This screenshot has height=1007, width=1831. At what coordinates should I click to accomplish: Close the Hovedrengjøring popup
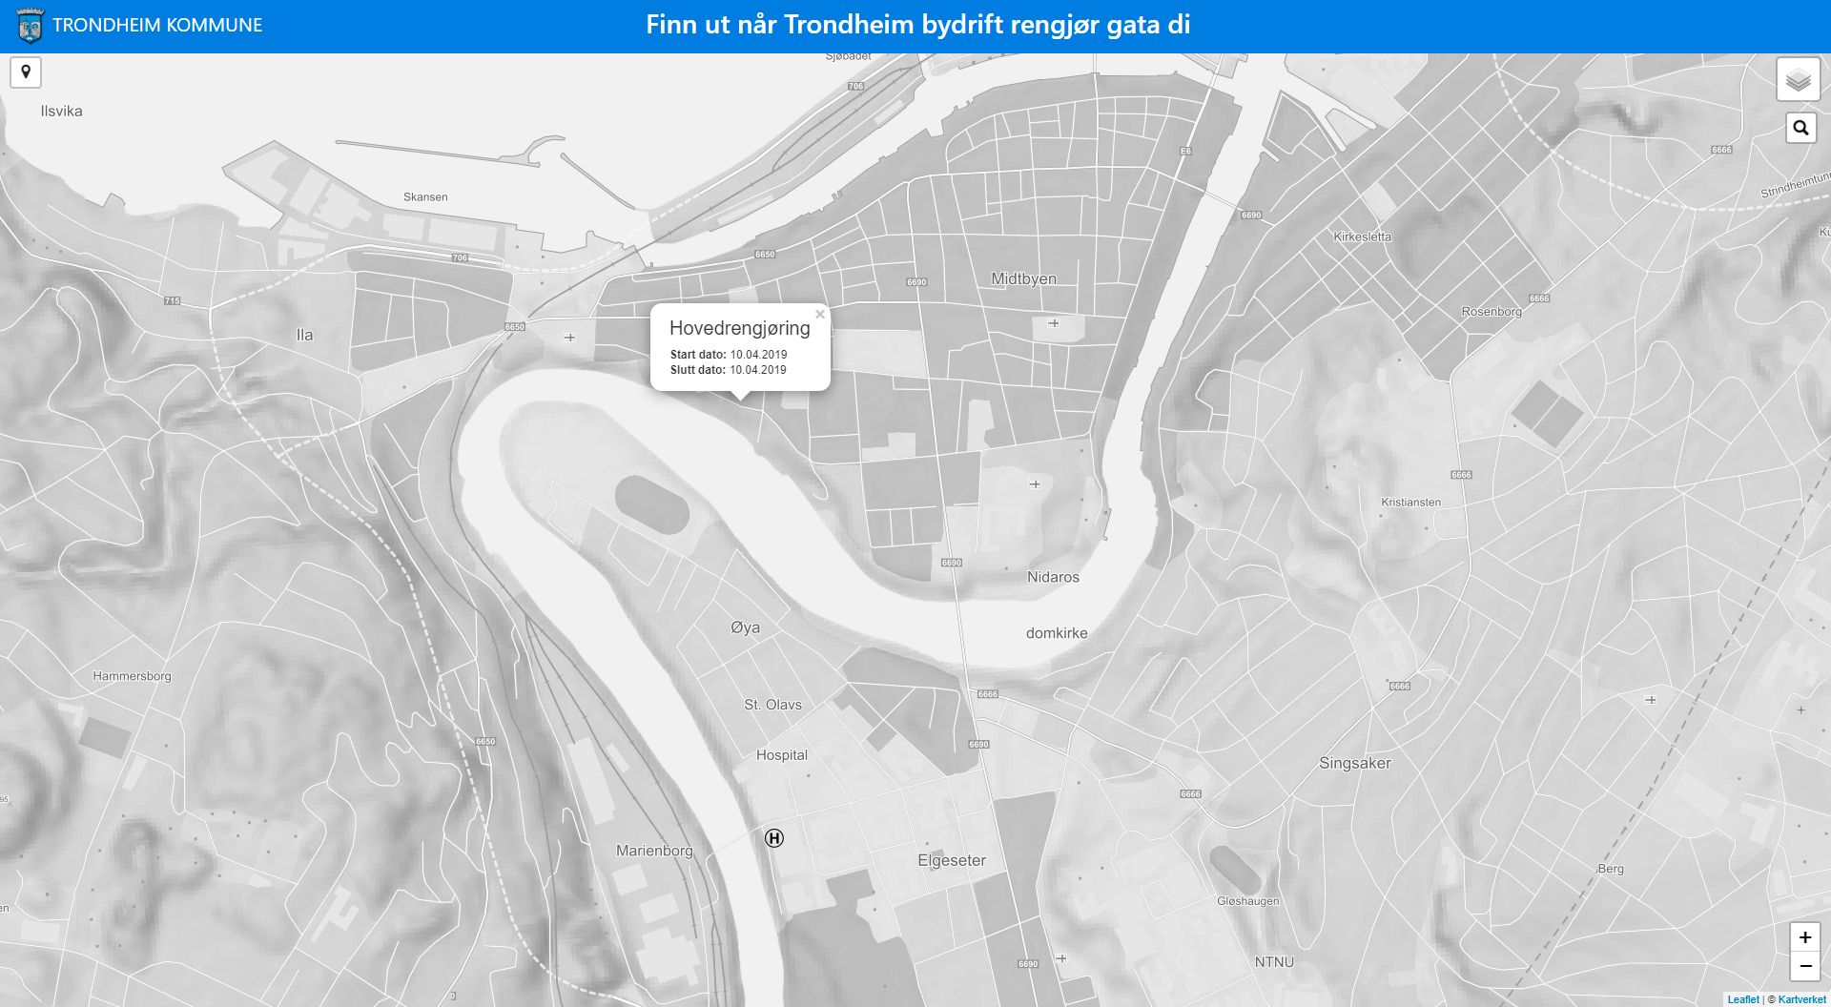point(819,315)
